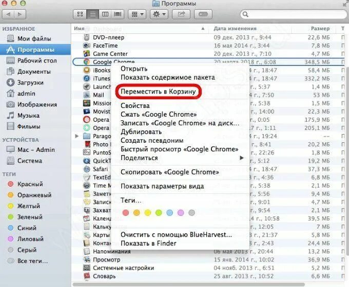Click the Share toolbar button
The image size is (349, 287).
coord(181,14)
